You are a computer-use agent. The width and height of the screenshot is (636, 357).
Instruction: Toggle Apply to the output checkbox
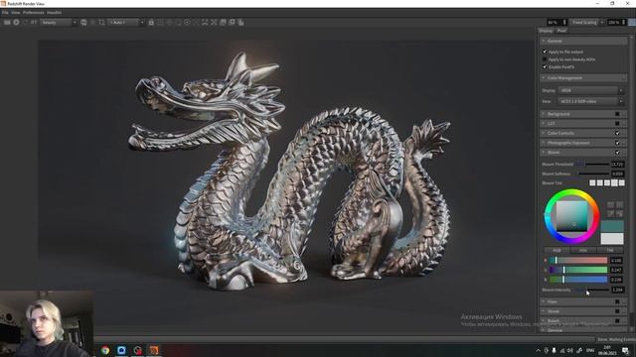point(545,52)
